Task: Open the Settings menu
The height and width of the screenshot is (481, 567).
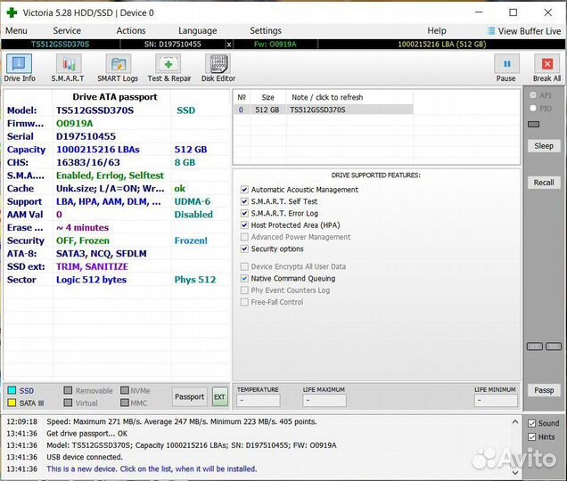Action: (x=266, y=30)
